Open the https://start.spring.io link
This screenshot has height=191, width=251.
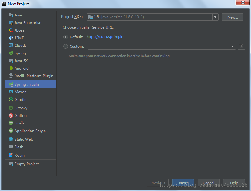[105, 37]
